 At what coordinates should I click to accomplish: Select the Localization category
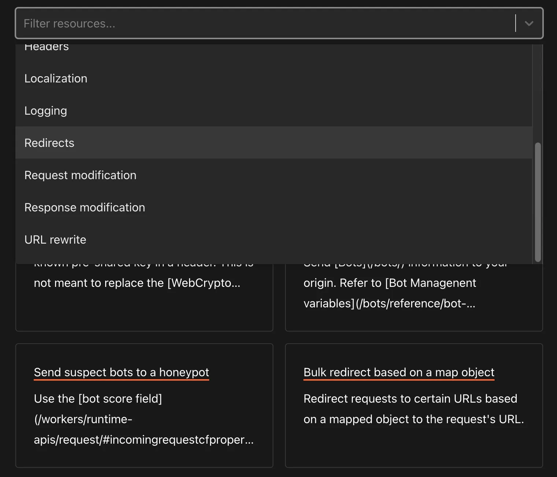56,78
